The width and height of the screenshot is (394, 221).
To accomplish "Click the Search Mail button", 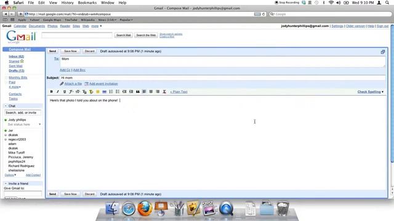I will click(x=123, y=35).
